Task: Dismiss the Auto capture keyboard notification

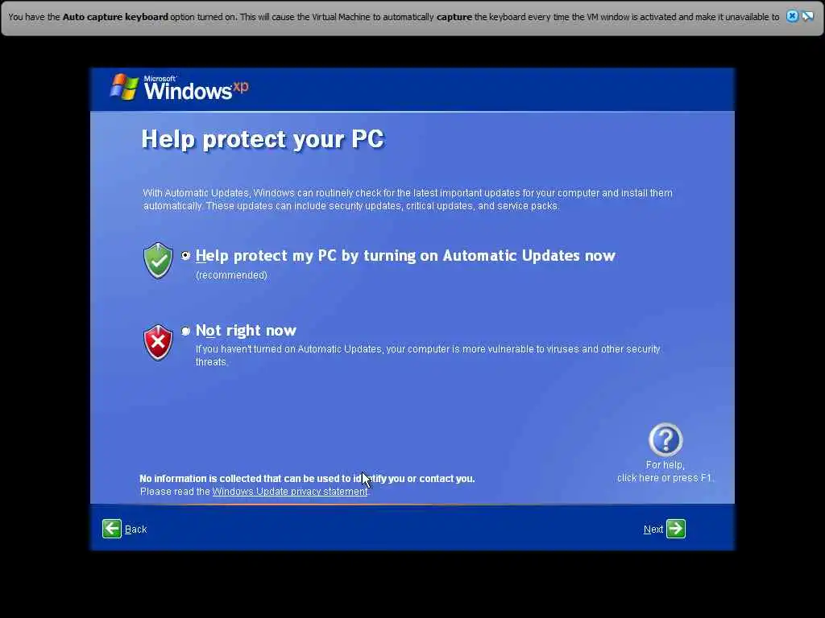Action: [792, 16]
